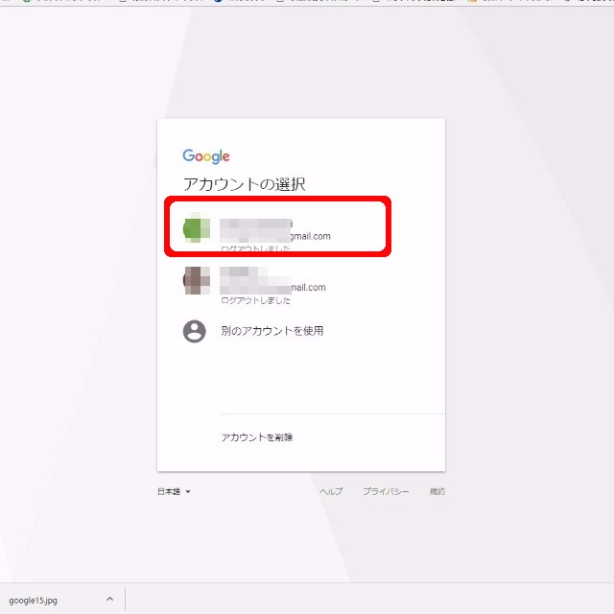Select the second account with brown avatar
The width and height of the screenshot is (614, 614).
click(300, 281)
